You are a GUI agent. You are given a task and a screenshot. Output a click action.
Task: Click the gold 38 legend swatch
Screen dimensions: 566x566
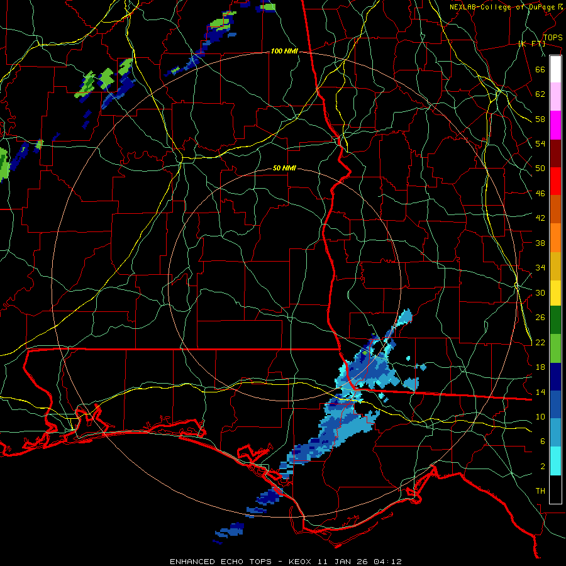[x=555, y=266]
